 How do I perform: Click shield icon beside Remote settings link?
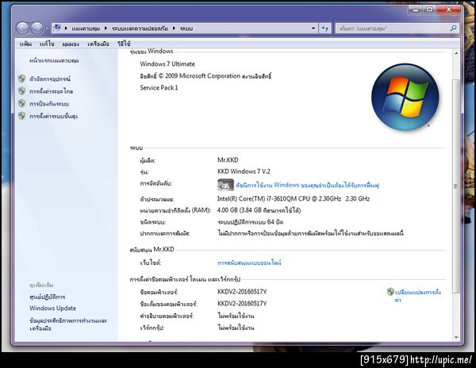tap(22, 91)
